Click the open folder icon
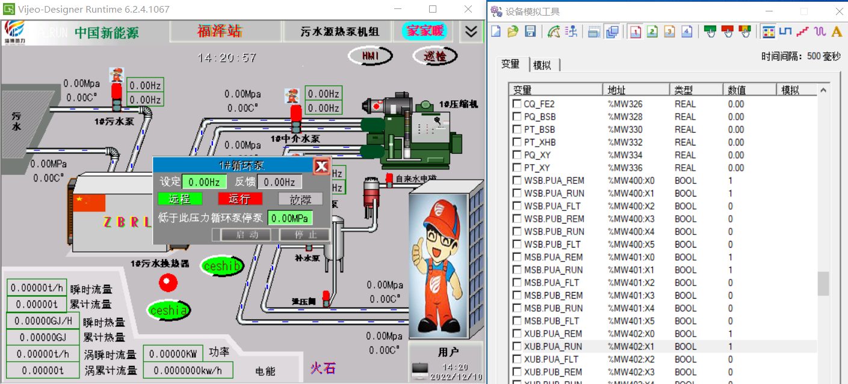Screen dimensions: 848x384 [x=513, y=32]
